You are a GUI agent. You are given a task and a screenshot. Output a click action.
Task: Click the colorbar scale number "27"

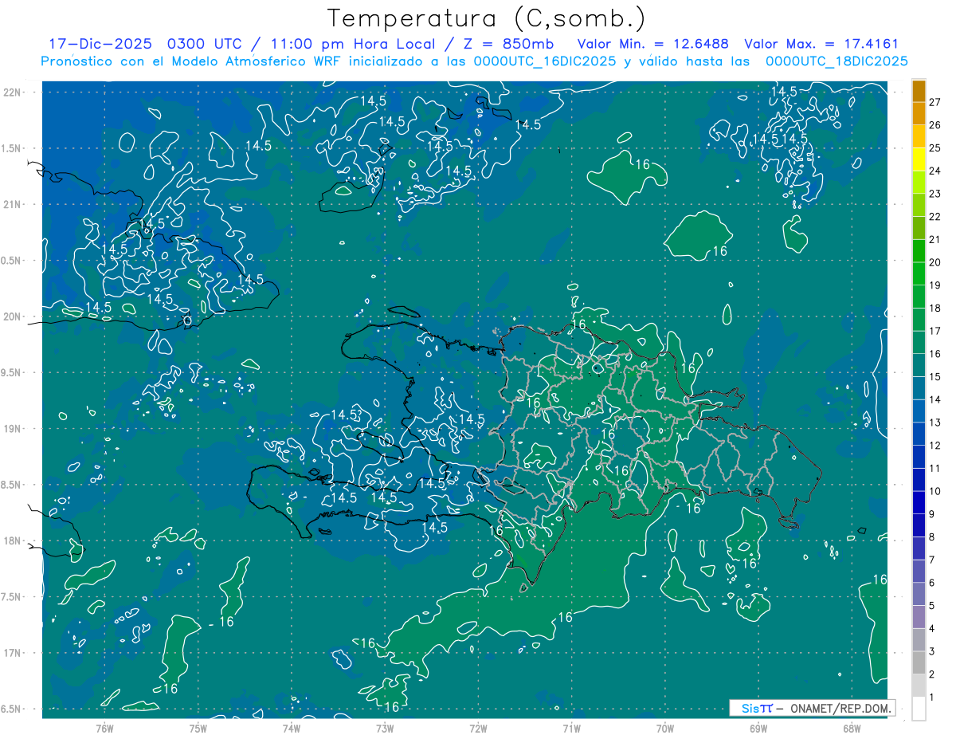tap(935, 102)
